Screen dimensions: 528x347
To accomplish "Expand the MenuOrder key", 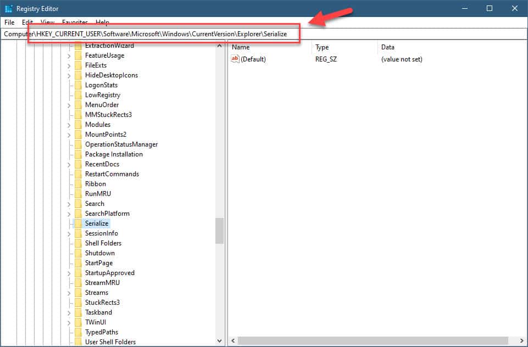I will (x=69, y=105).
